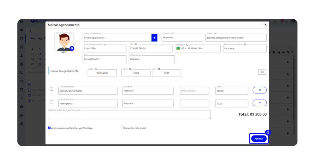
Task: Open the calendar icon in left sidebar
Action: point(22,38)
